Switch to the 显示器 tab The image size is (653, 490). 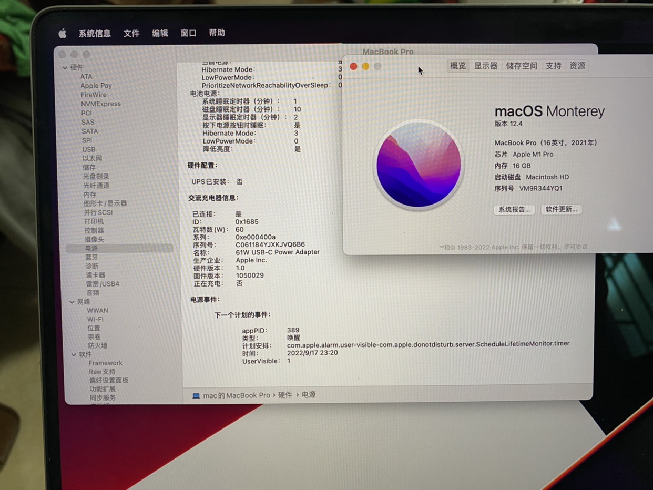(x=486, y=66)
